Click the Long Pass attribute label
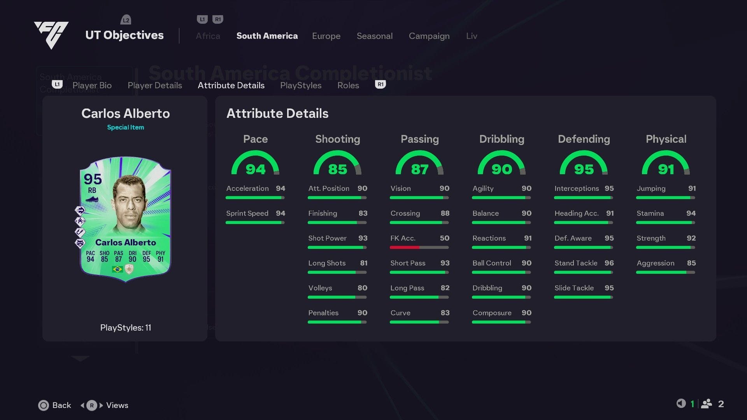 click(x=407, y=288)
